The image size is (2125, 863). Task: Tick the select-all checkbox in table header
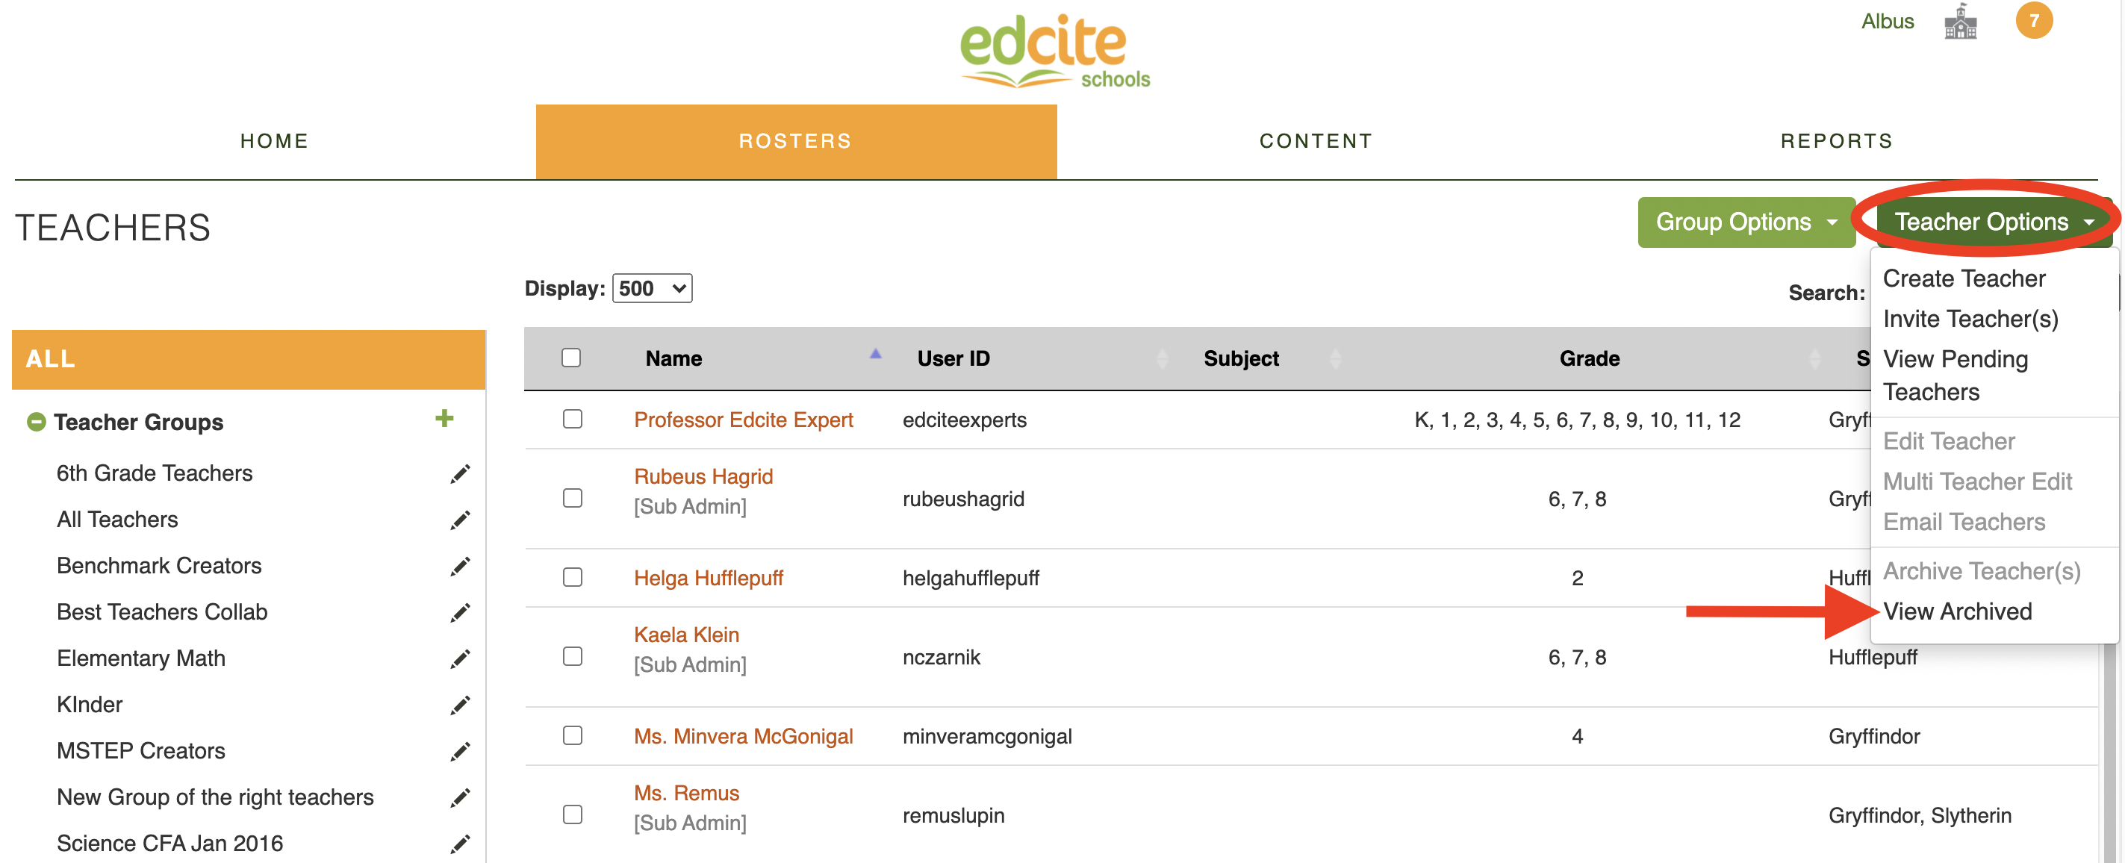(x=571, y=358)
